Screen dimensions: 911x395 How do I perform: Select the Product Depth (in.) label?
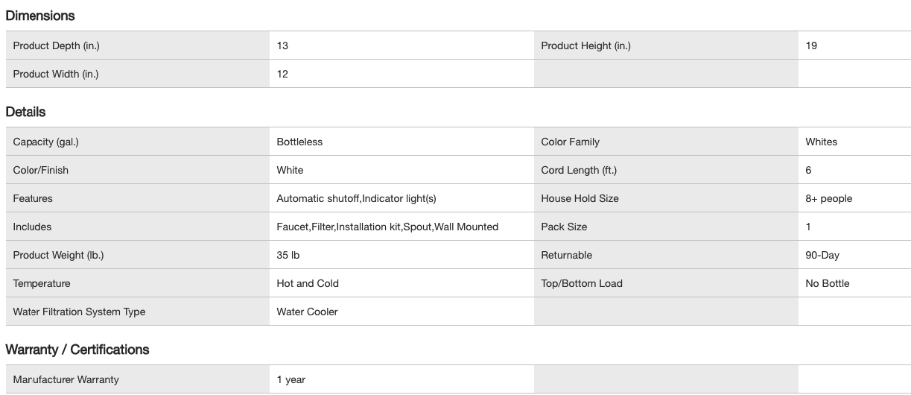click(x=57, y=45)
